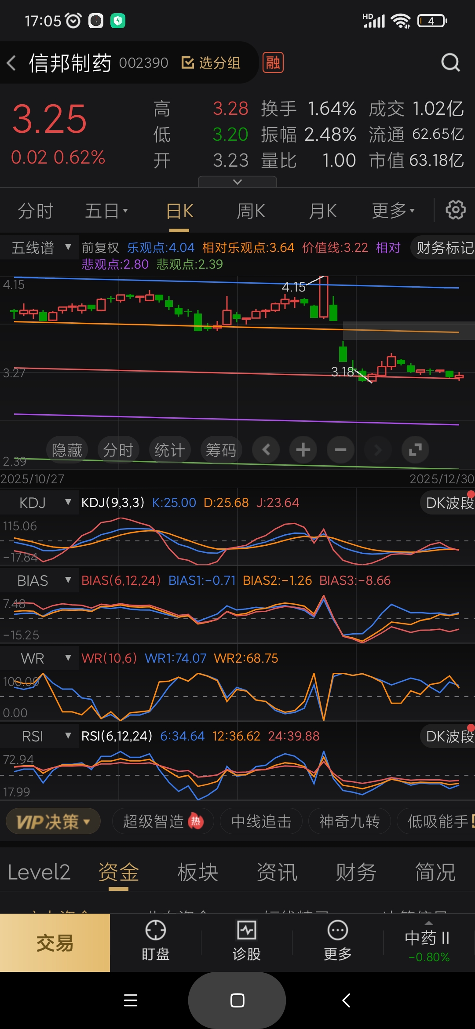Switch to 财务 tab
Screen dimensions: 475x1029
click(356, 872)
